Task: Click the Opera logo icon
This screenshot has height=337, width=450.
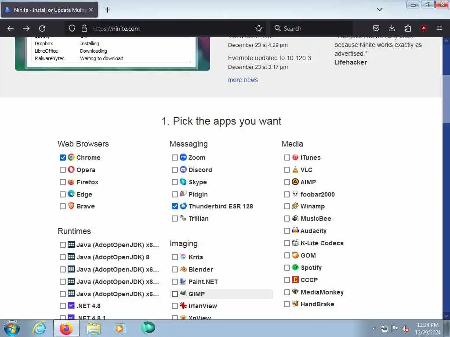Action: 71,169
